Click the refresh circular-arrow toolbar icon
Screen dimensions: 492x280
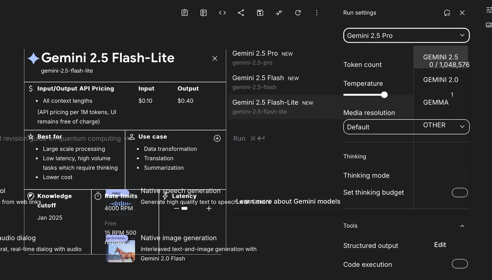click(x=298, y=13)
